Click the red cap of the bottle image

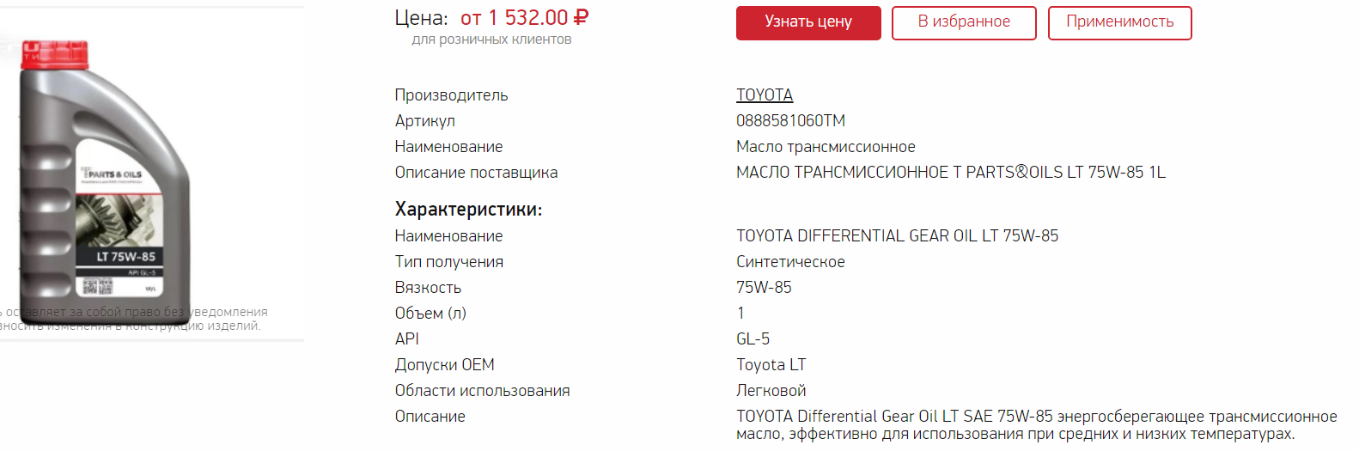coord(55,54)
